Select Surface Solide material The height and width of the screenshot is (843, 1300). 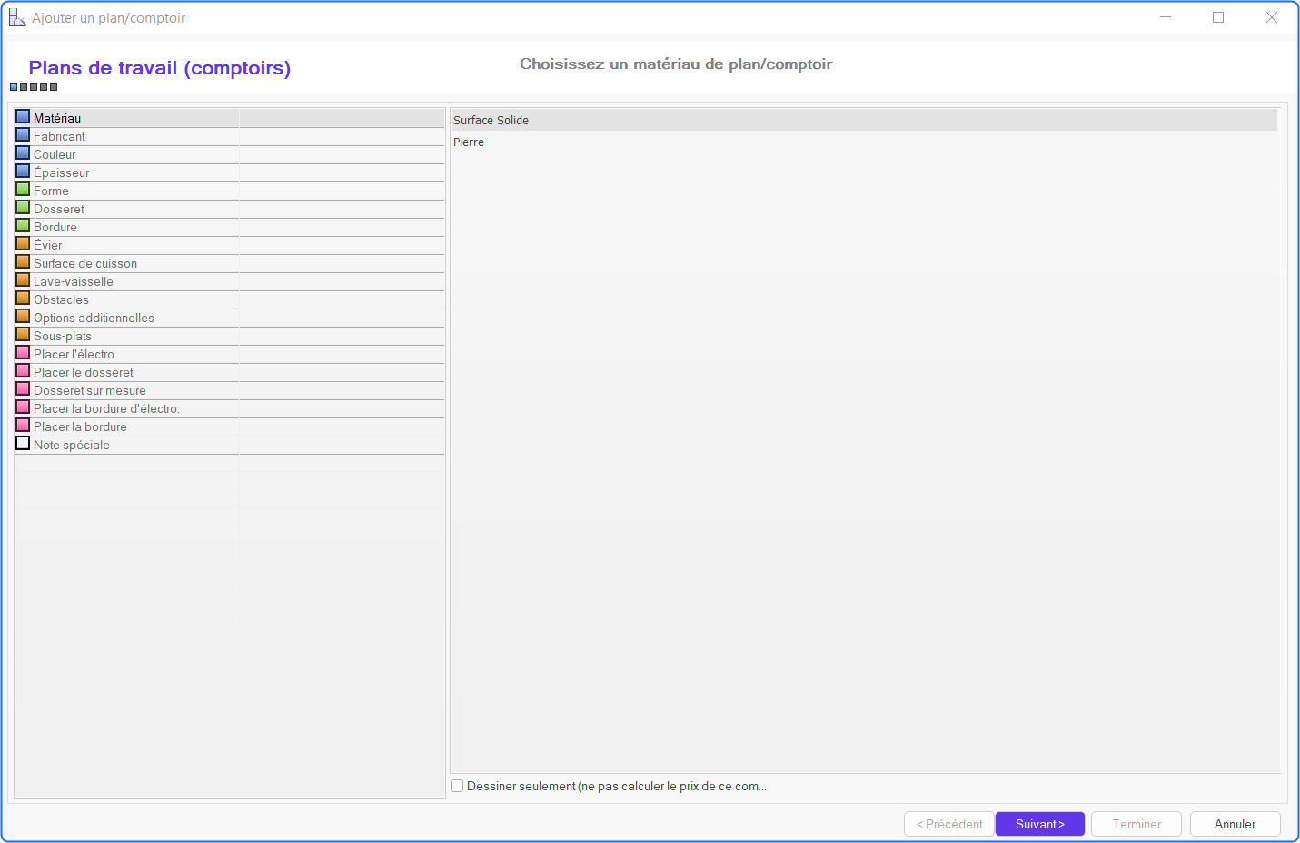click(864, 120)
